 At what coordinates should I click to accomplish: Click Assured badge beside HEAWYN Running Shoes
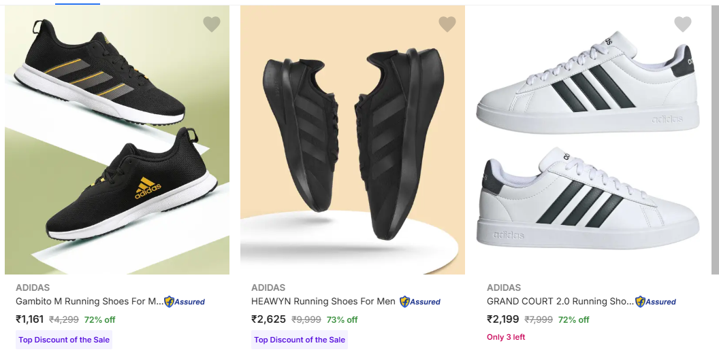420,302
